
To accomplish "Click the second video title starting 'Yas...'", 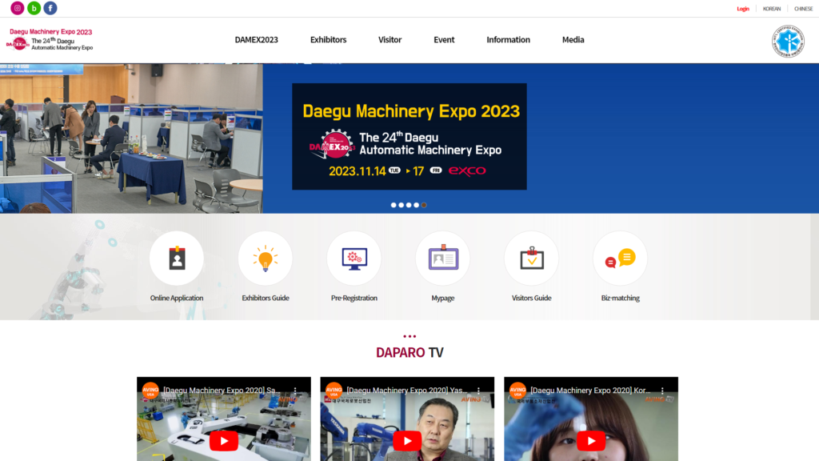I will coord(405,391).
